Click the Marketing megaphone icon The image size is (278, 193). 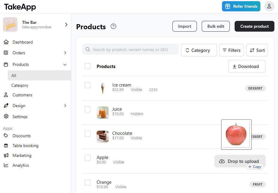(x=6, y=155)
